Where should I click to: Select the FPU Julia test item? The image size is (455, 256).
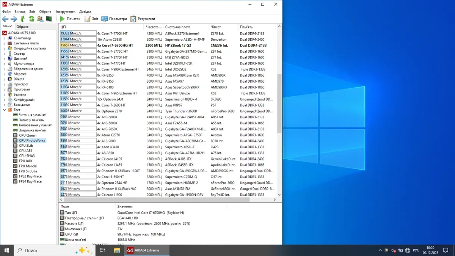[26, 161]
